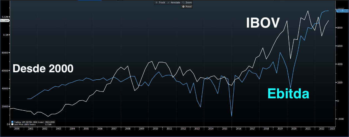
Task: Click the 2003 label on the time axis
Action: click(x=58, y=129)
